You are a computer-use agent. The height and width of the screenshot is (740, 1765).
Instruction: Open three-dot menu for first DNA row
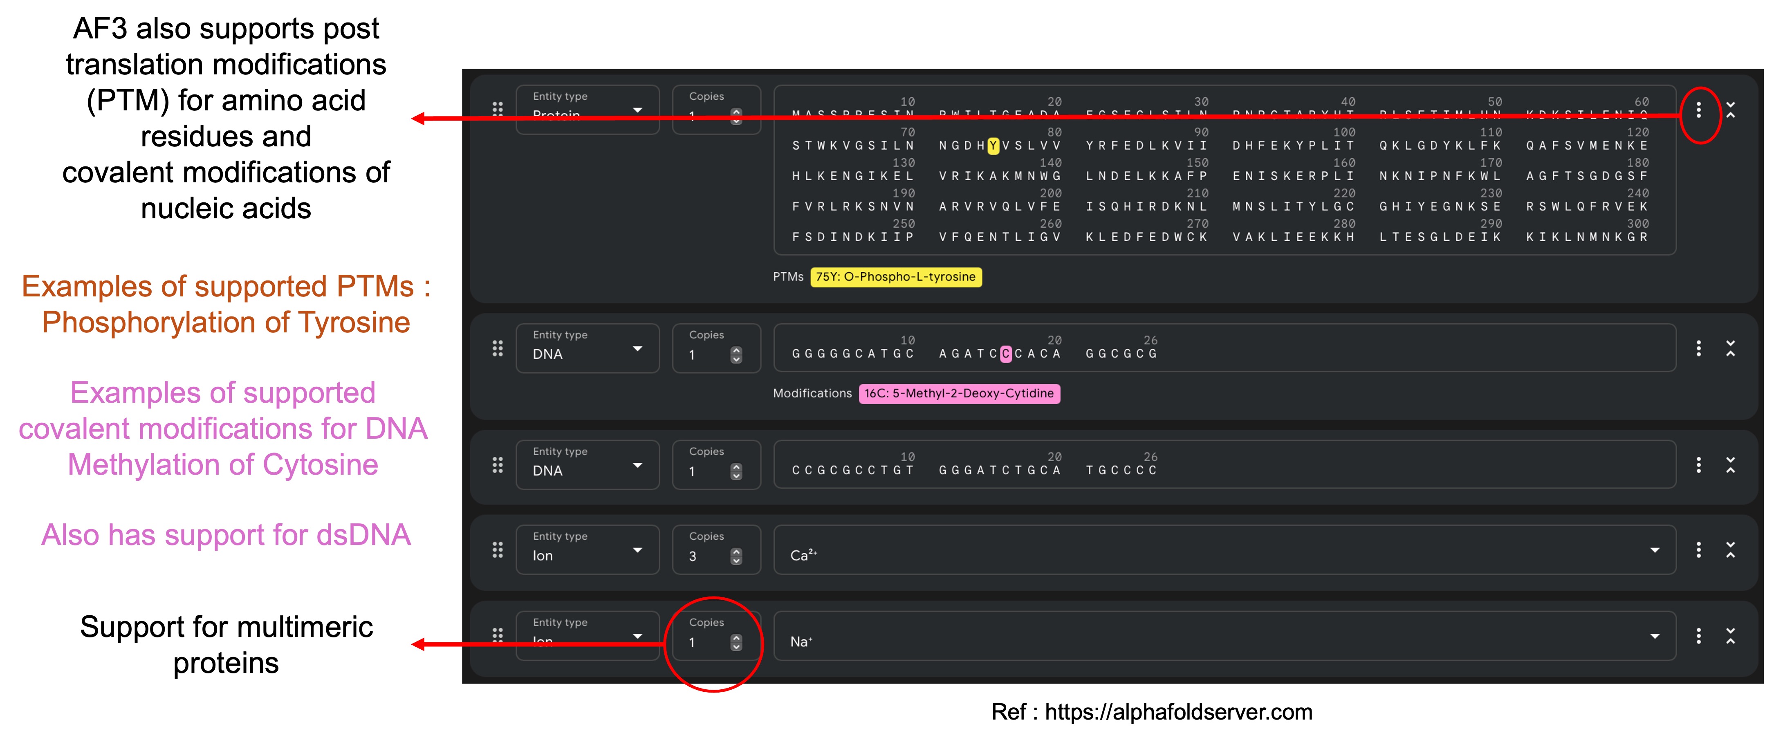pyautogui.click(x=1698, y=349)
